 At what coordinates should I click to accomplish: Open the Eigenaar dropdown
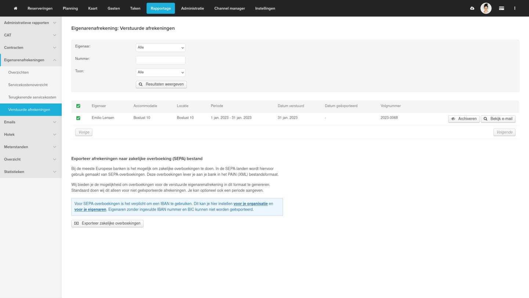tap(160, 47)
